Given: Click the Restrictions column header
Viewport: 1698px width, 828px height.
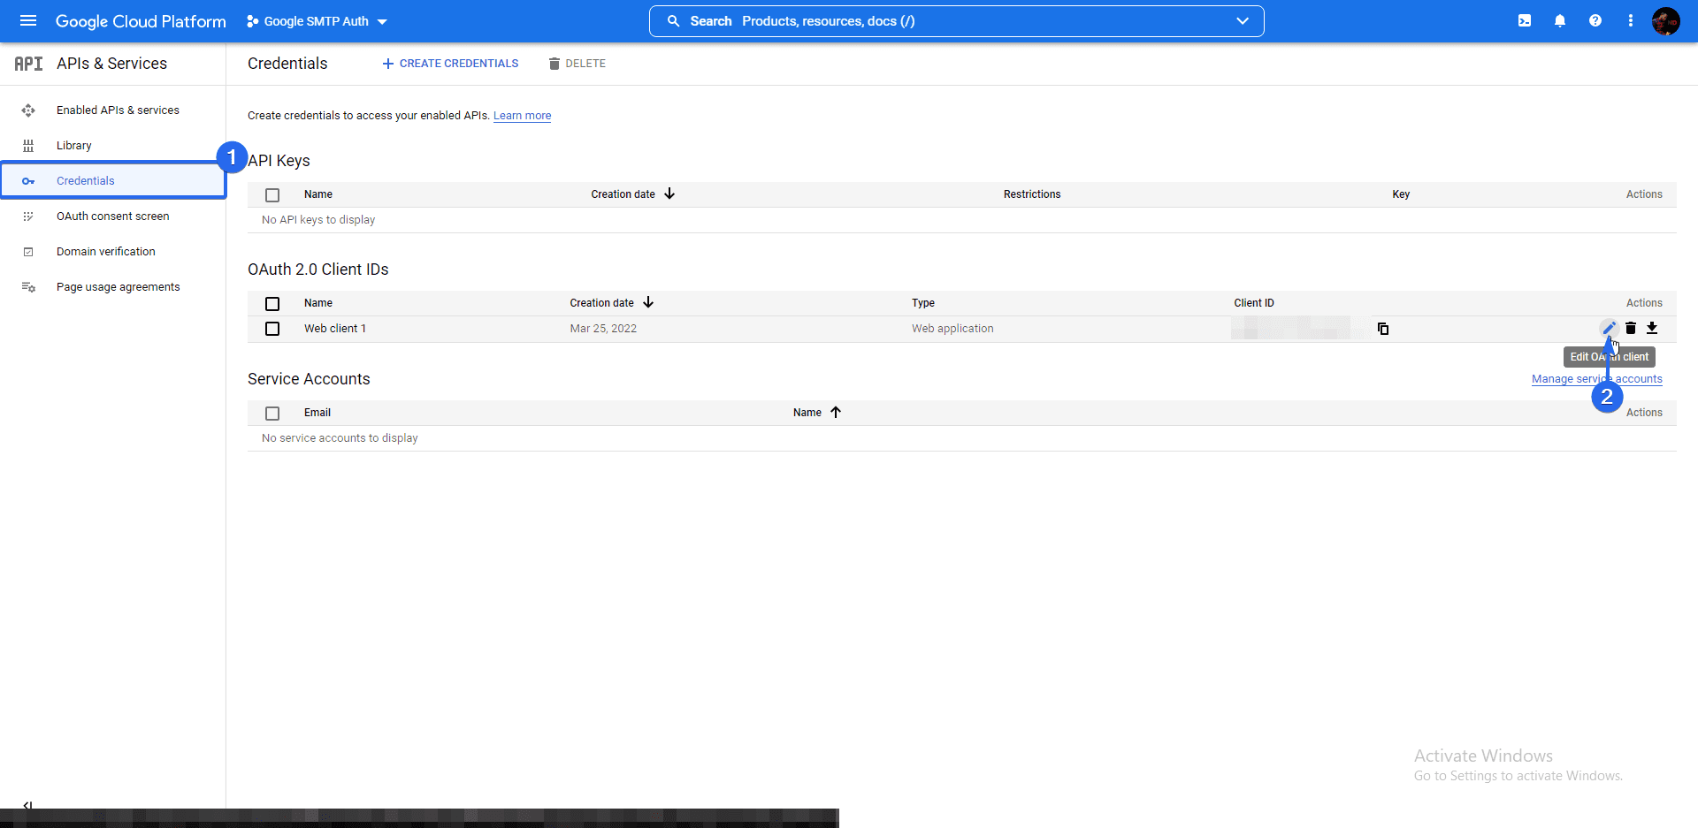Looking at the screenshot, I should tap(1032, 194).
